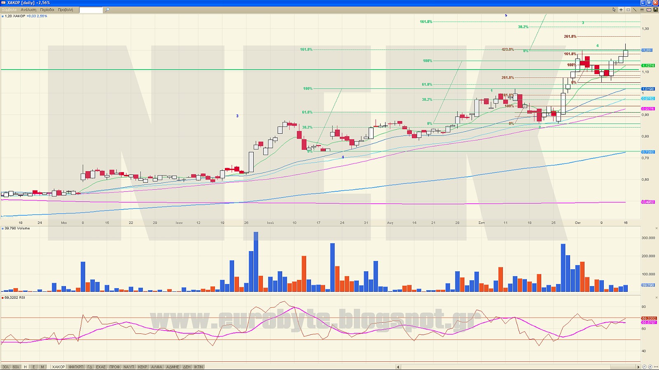Open the Ανάλυση menu
The width and height of the screenshot is (659, 370).
pos(28,10)
